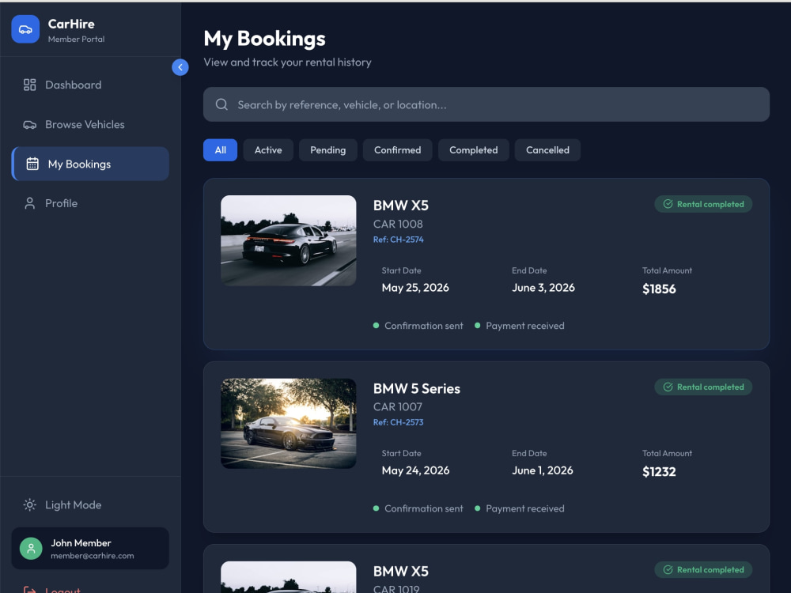This screenshot has width=791, height=593.
Task: Click the Dashboard grid icon
Action: 30,85
